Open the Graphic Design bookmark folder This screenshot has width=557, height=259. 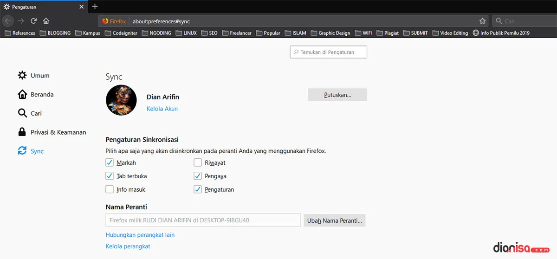[x=330, y=33]
